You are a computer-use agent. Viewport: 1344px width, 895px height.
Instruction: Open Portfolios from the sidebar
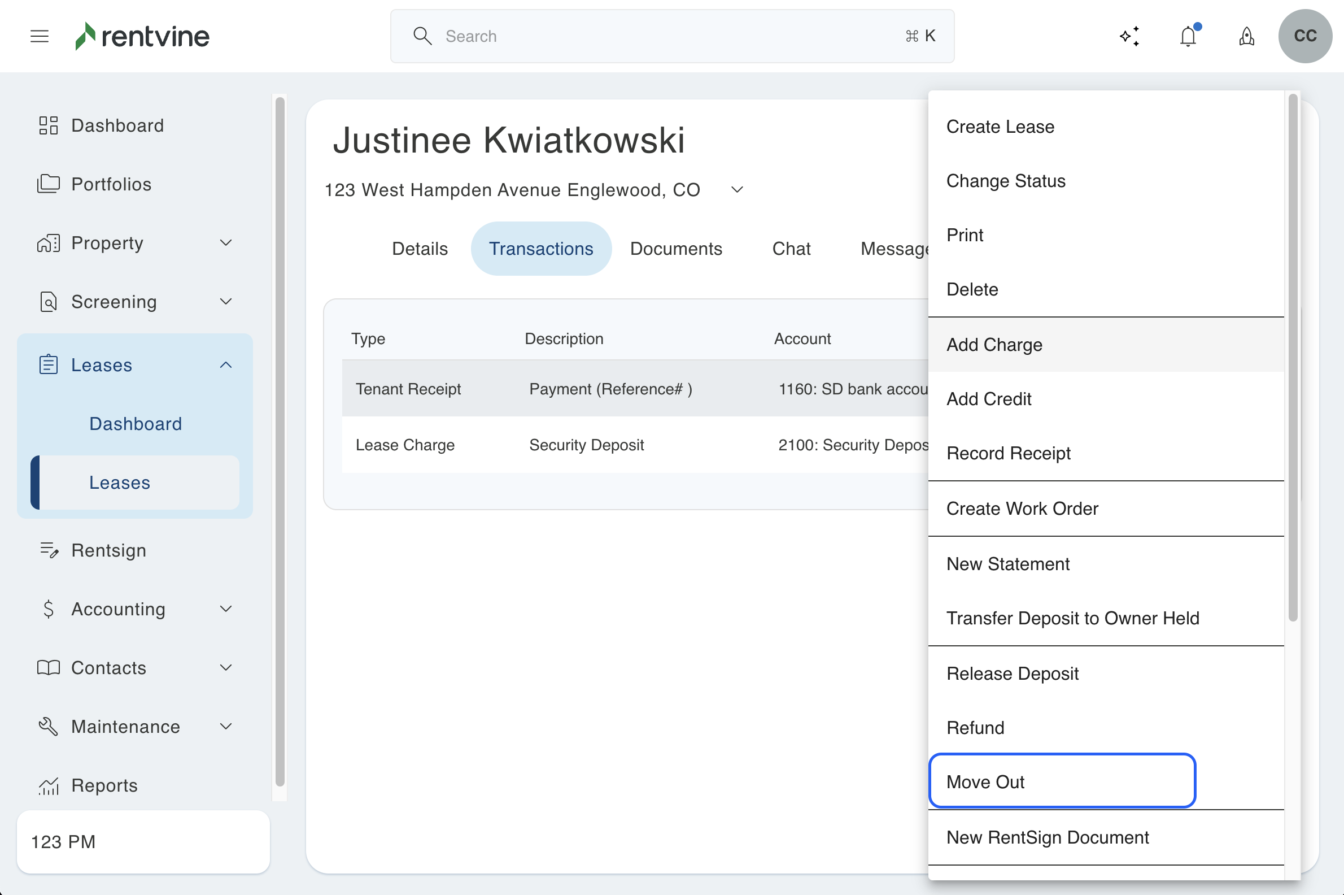(x=111, y=184)
